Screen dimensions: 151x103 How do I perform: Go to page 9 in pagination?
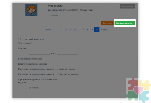(x=87, y=29)
